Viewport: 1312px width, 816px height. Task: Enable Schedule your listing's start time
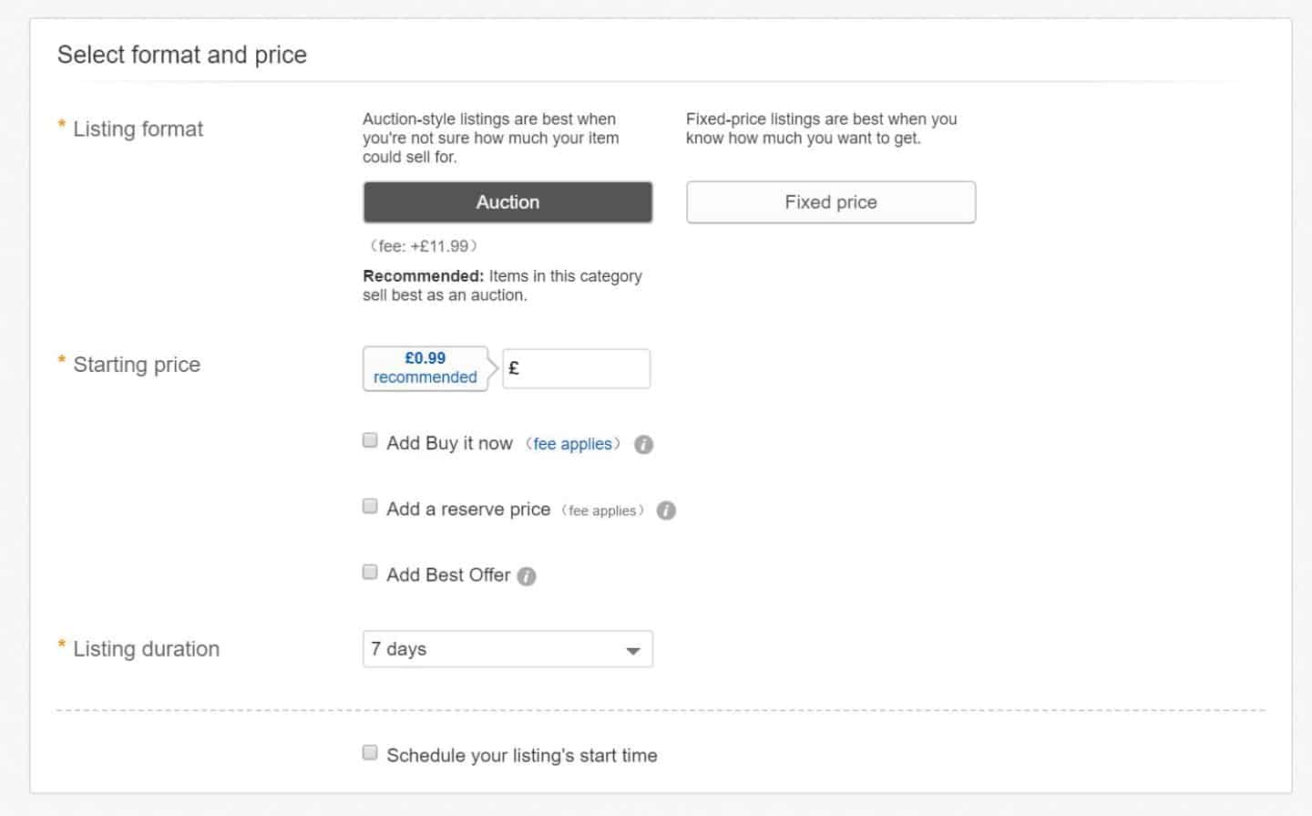[x=370, y=752]
